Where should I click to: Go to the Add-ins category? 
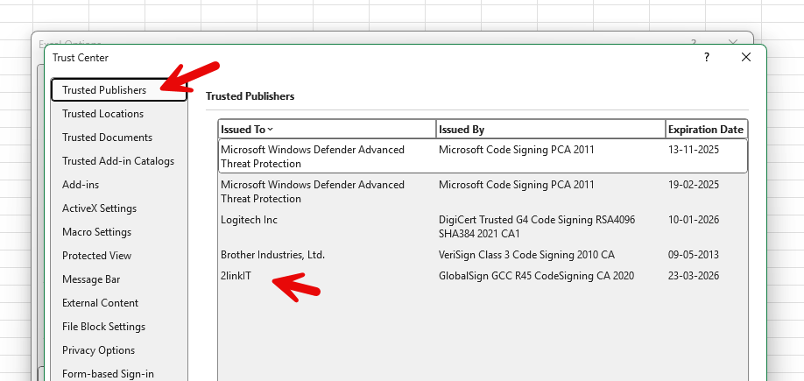(81, 185)
